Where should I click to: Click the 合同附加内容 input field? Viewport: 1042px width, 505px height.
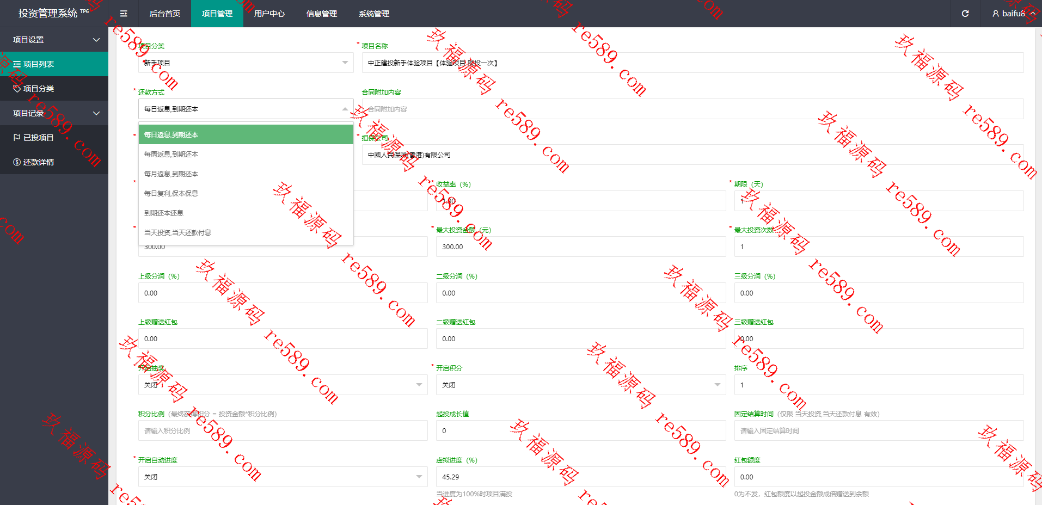tap(692, 109)
